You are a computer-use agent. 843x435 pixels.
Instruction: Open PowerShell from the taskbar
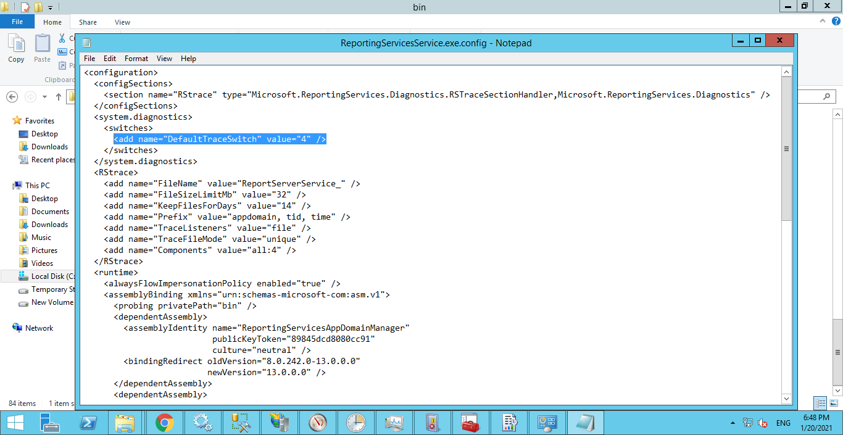[x=88, y=423]
